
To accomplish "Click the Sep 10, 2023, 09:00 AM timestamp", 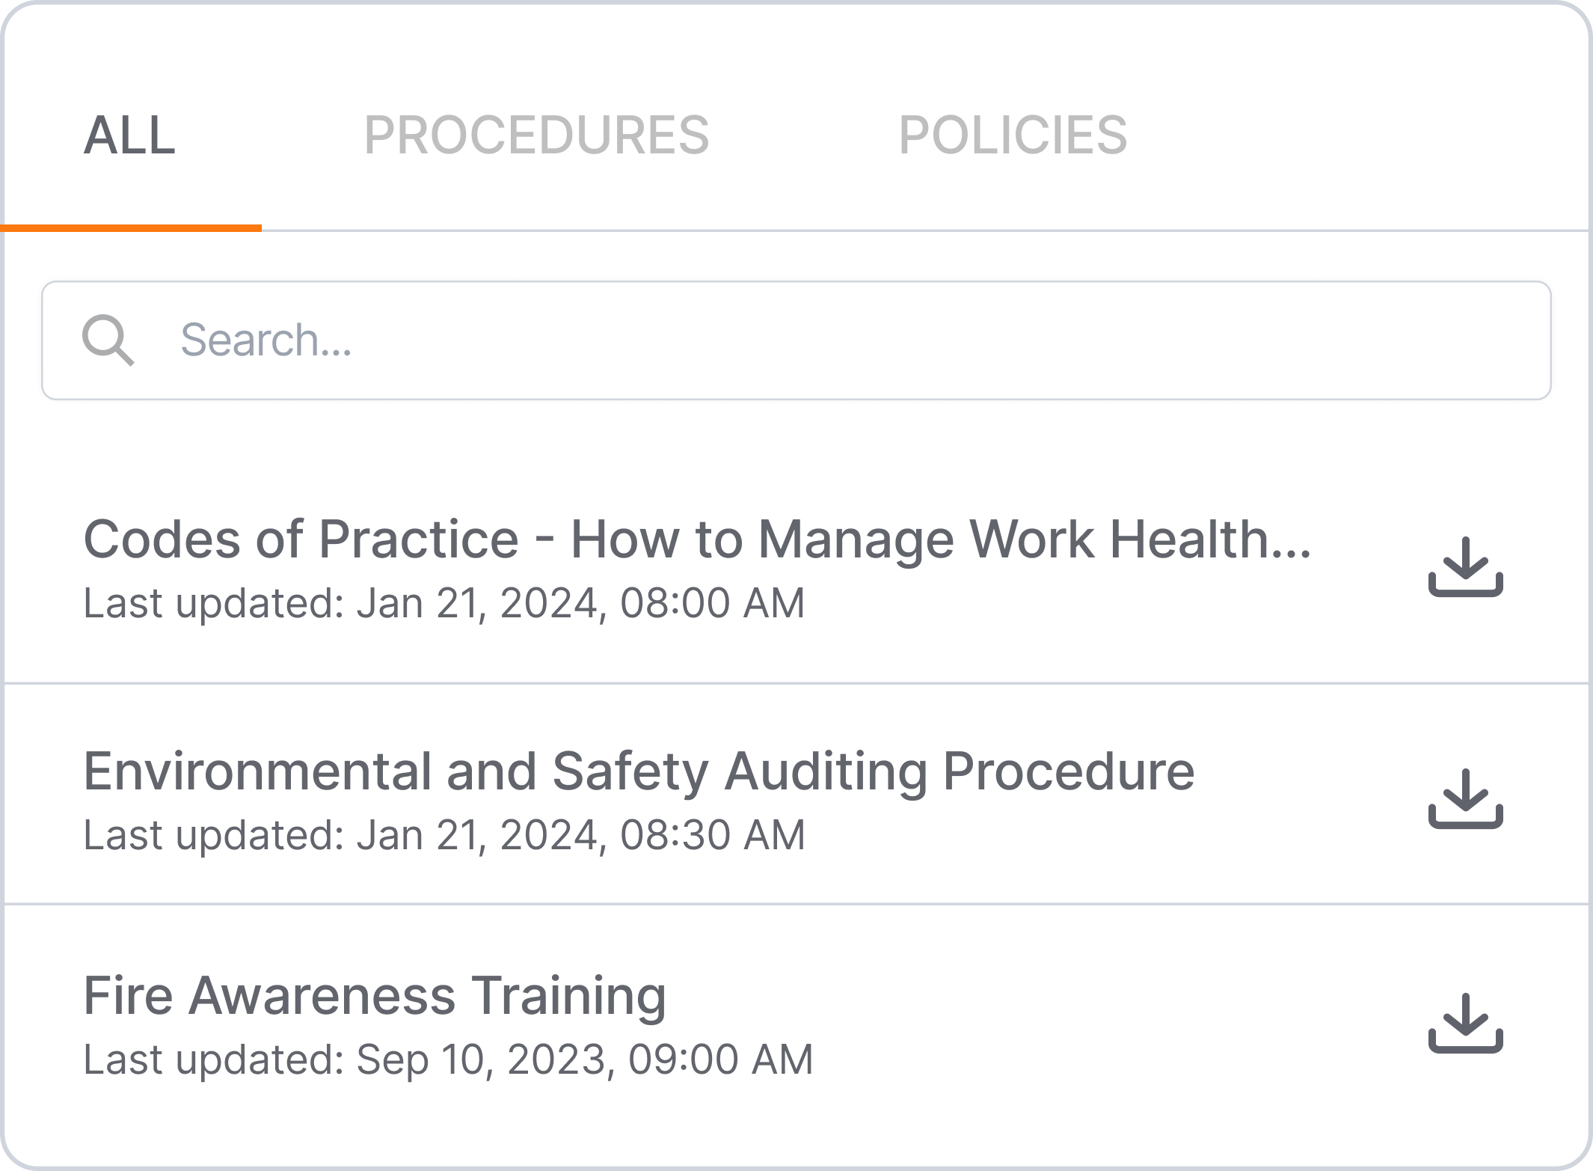I will [x=583, y=1060].
